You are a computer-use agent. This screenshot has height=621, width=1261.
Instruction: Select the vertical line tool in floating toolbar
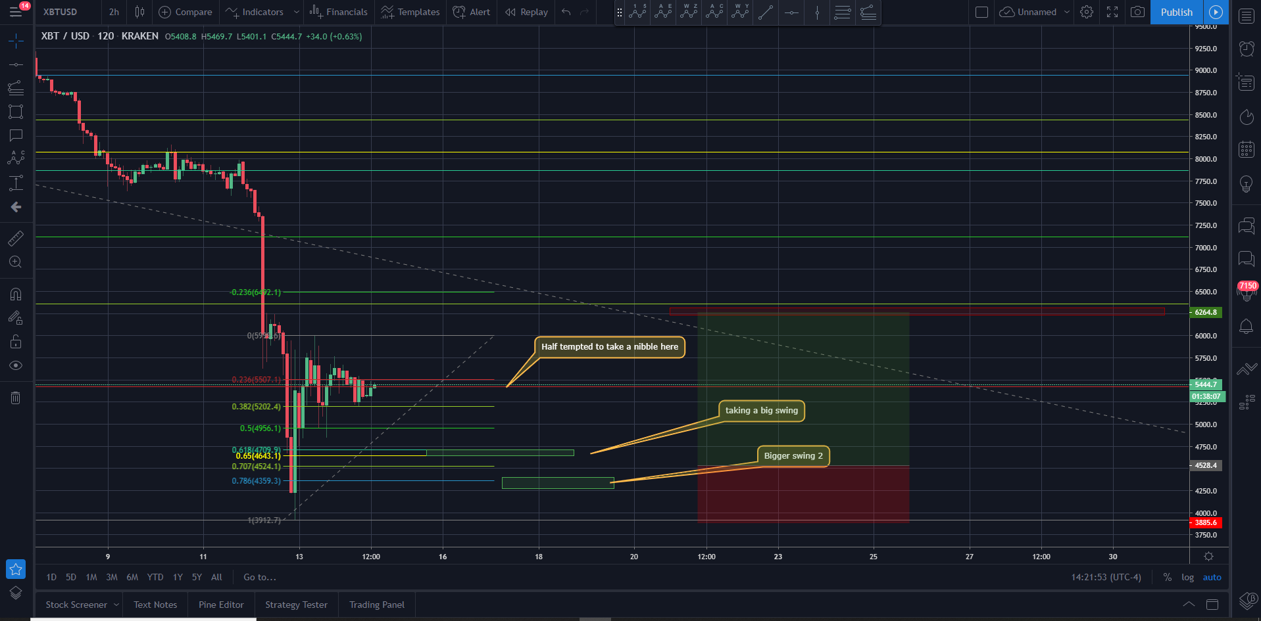pyautogui.click(x=817, y=12)
